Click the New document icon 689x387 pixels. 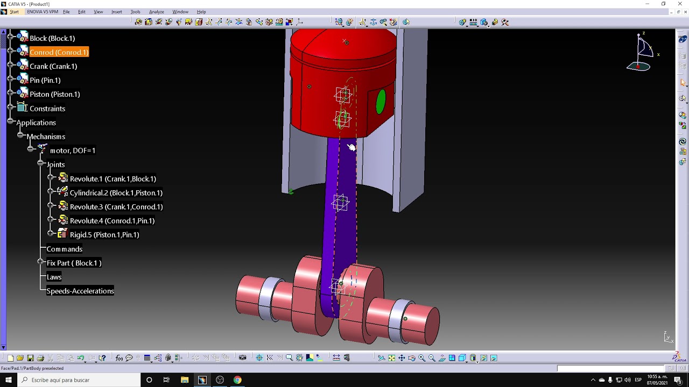coord(10,358)
